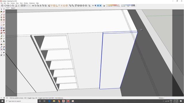Select the Scale tool
Image resolution: width=184 pixels, height=103 pixels.
tap(1, 33)
